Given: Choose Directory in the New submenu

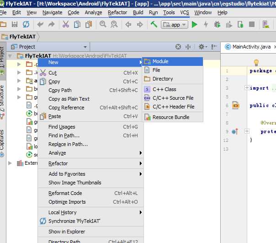Looking at the screenshot, I should coord(173,79).
